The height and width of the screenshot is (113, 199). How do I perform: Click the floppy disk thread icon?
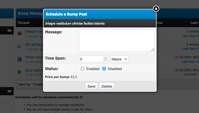(x=20, y=59)
